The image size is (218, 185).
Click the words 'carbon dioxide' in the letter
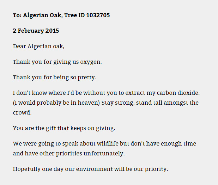coord(178,93)
